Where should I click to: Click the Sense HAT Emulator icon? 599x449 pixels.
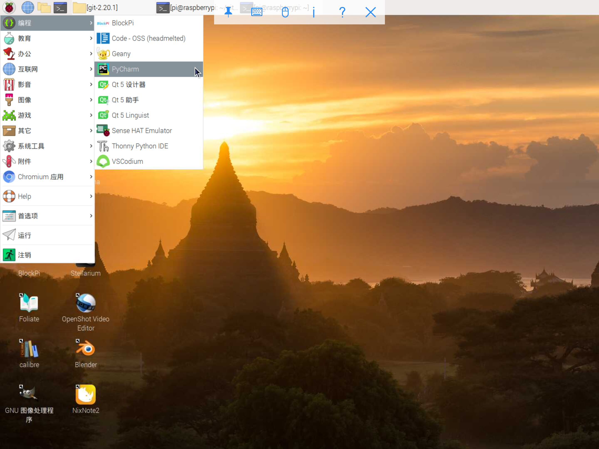coord(103,130)
